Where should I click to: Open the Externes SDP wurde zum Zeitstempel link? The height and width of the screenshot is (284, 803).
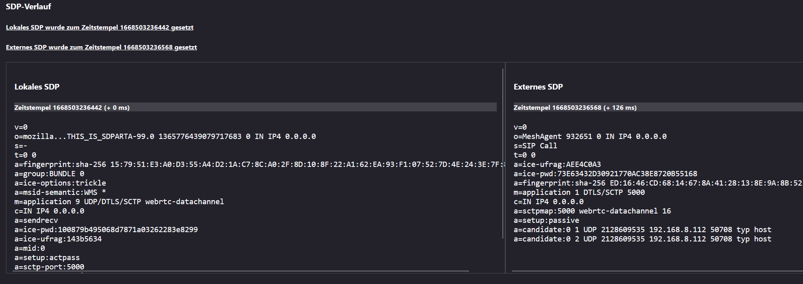point(102,47)
